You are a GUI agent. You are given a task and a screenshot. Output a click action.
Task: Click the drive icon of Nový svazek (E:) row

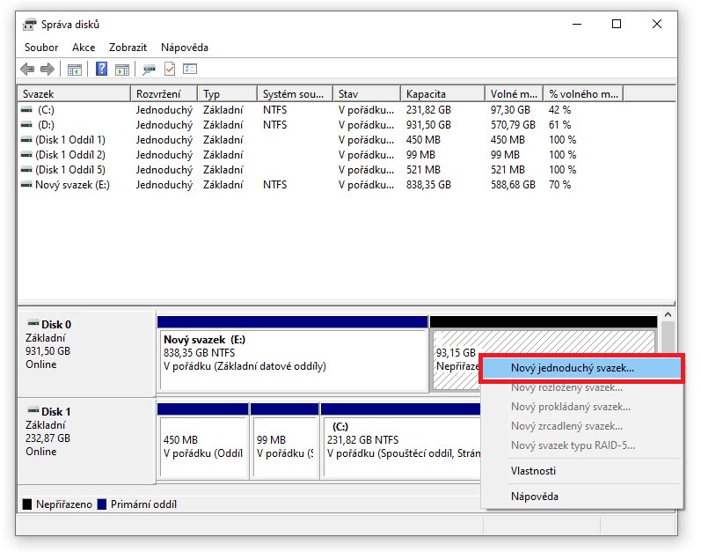pos(26,185)
